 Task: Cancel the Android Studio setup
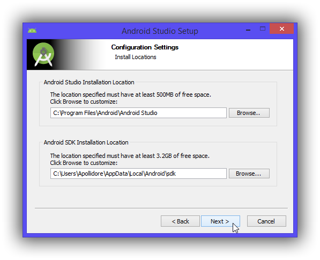tap(266, 221)
